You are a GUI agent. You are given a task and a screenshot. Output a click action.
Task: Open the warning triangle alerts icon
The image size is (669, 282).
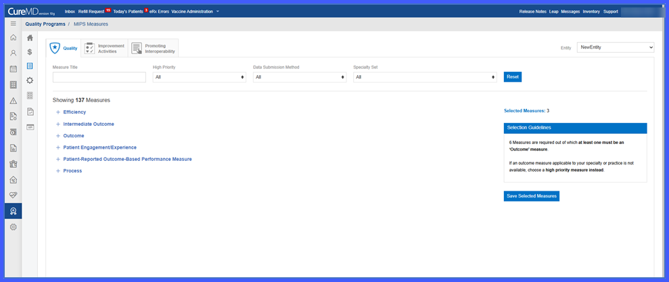tap(14, 101)
